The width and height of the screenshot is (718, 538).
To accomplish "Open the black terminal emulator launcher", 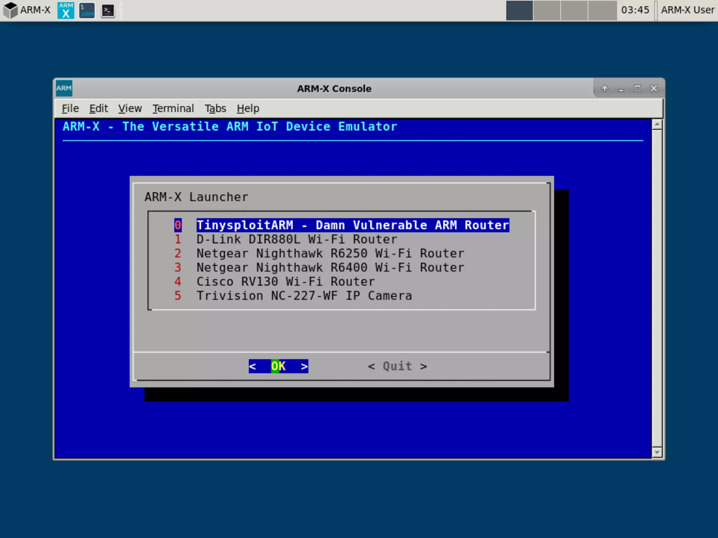I will click(108, 10).
